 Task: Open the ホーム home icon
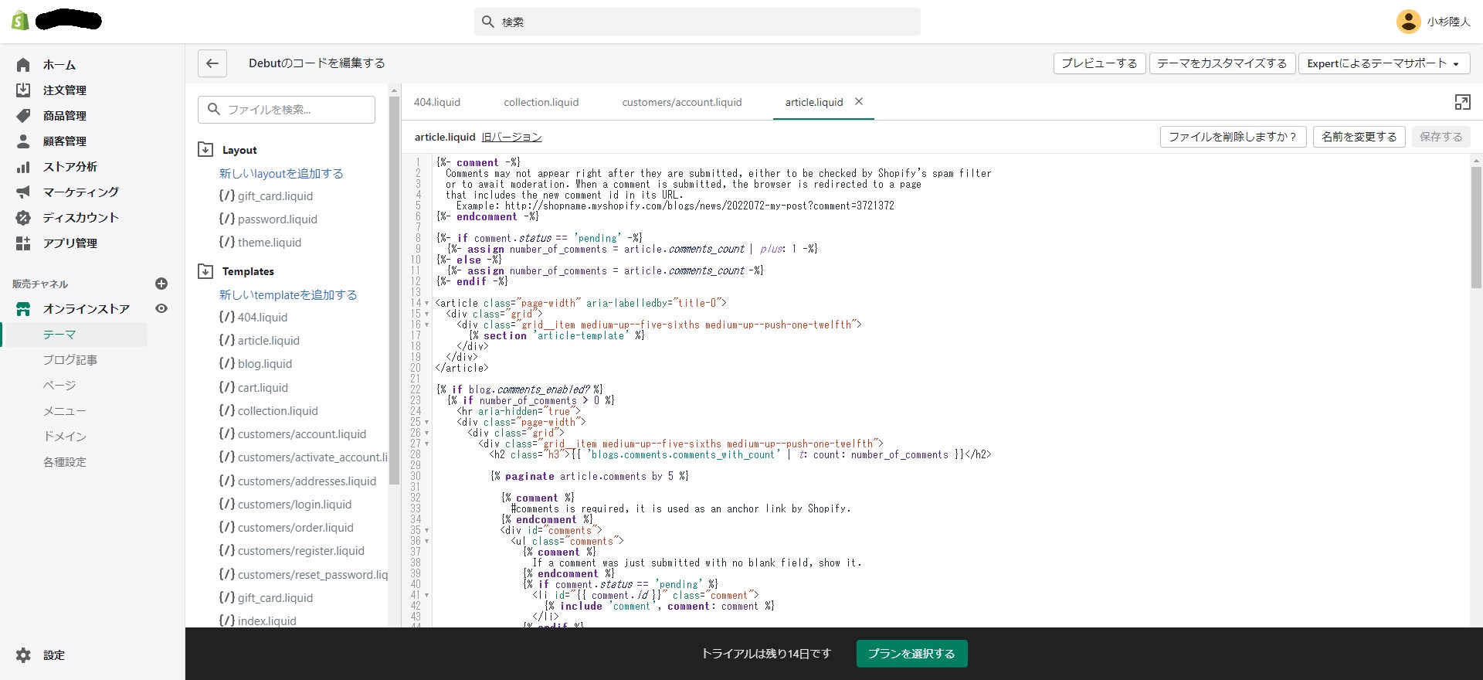[23, 65]
